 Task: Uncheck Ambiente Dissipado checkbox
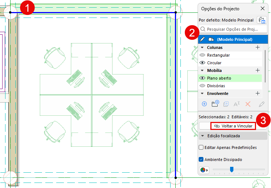click(x=201, y=159)
